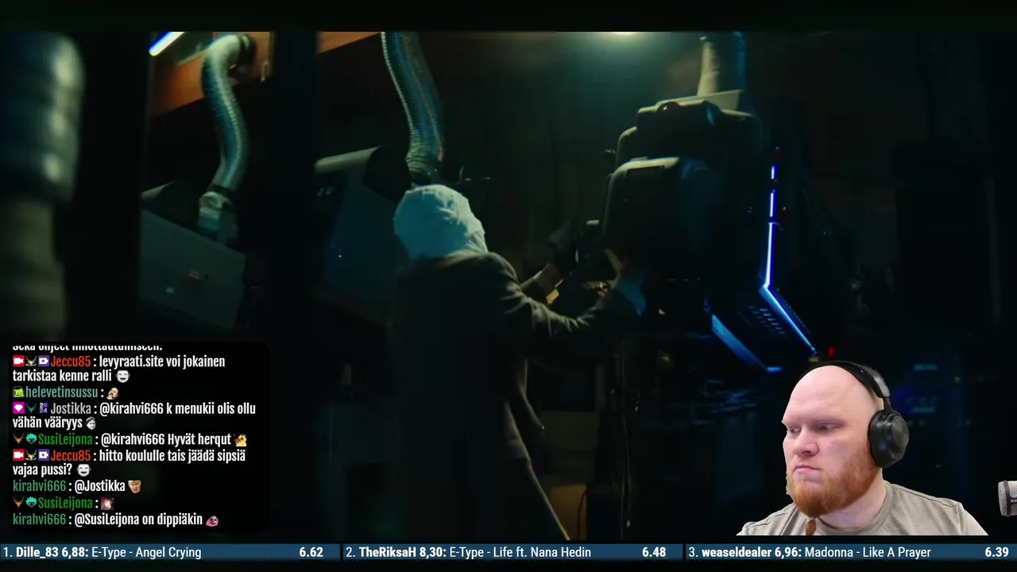
Task: Click '@kirahvi666' mention in Jostikka's message
Action: pos(132,408)
